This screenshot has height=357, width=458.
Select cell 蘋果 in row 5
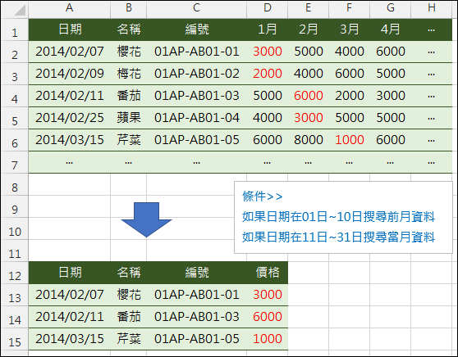point(129,118)
